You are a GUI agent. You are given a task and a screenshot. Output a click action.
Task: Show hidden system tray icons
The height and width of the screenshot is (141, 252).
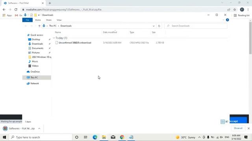(x=199, y=137)
